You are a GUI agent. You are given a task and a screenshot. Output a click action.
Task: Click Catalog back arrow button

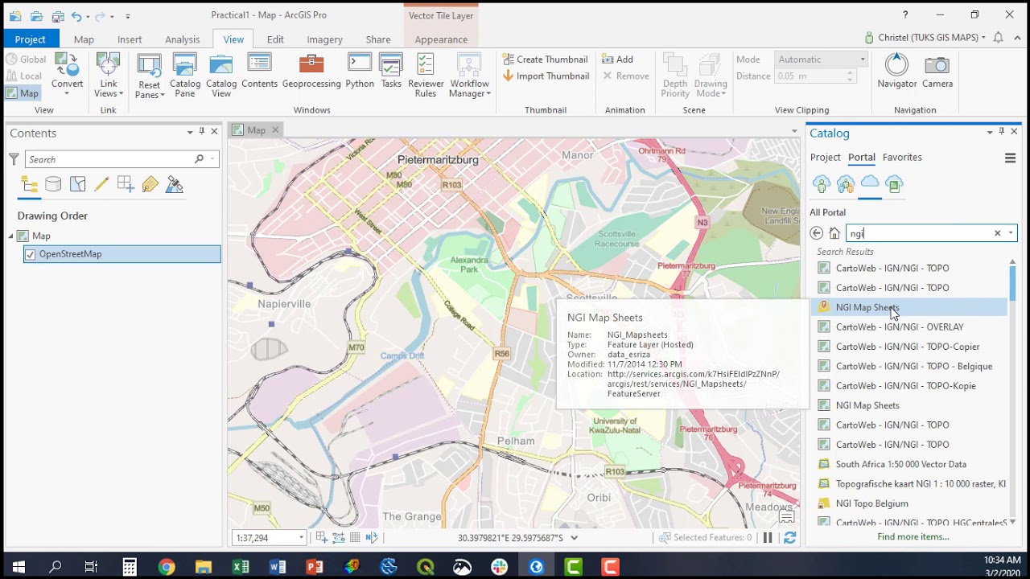(817, 233)
